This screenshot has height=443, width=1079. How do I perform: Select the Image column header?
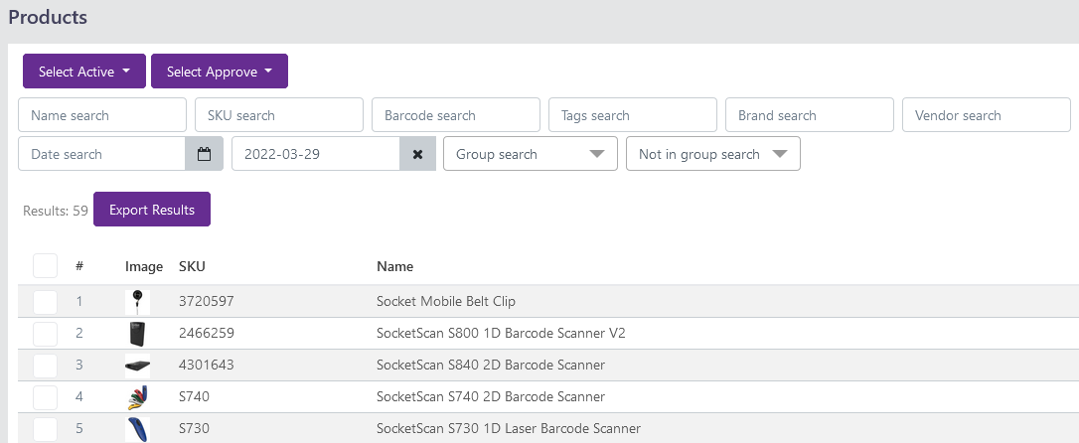[144, 266]
